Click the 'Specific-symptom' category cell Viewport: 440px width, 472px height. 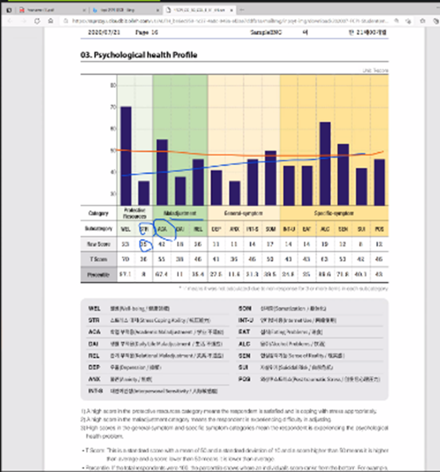pos(333,213)
